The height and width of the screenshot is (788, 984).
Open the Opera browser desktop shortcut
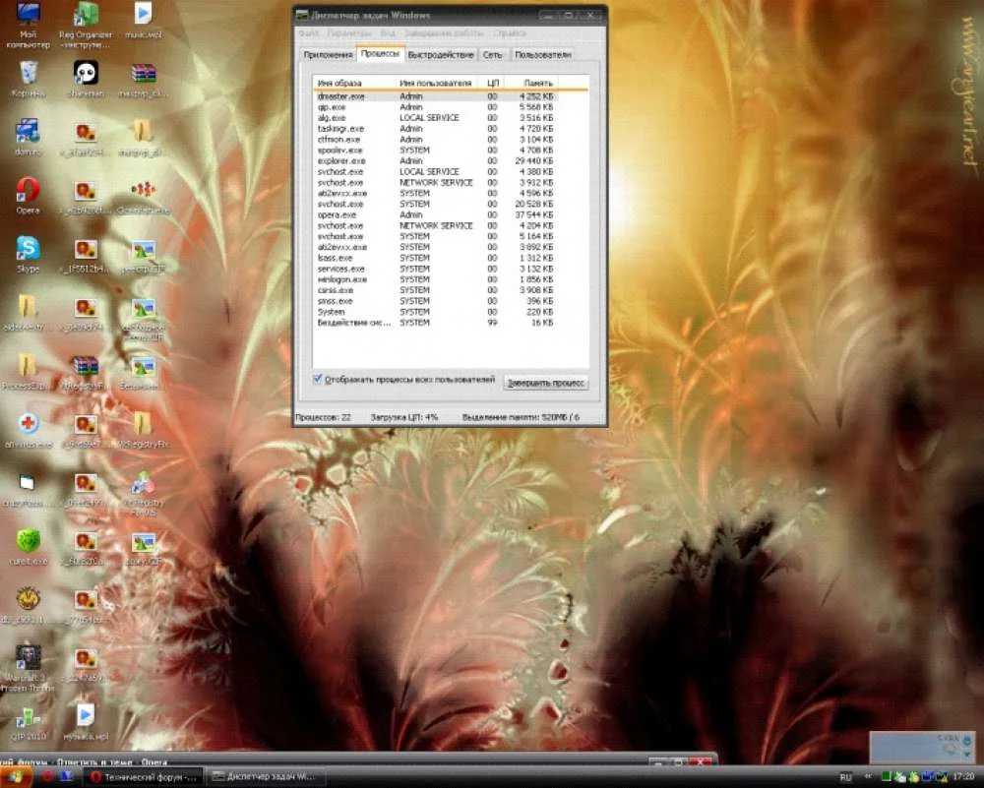(x=28, y=189)
